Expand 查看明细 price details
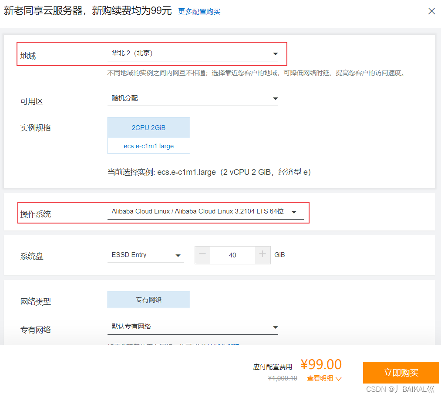The image size is (441, 397). (x=324, y=378)
